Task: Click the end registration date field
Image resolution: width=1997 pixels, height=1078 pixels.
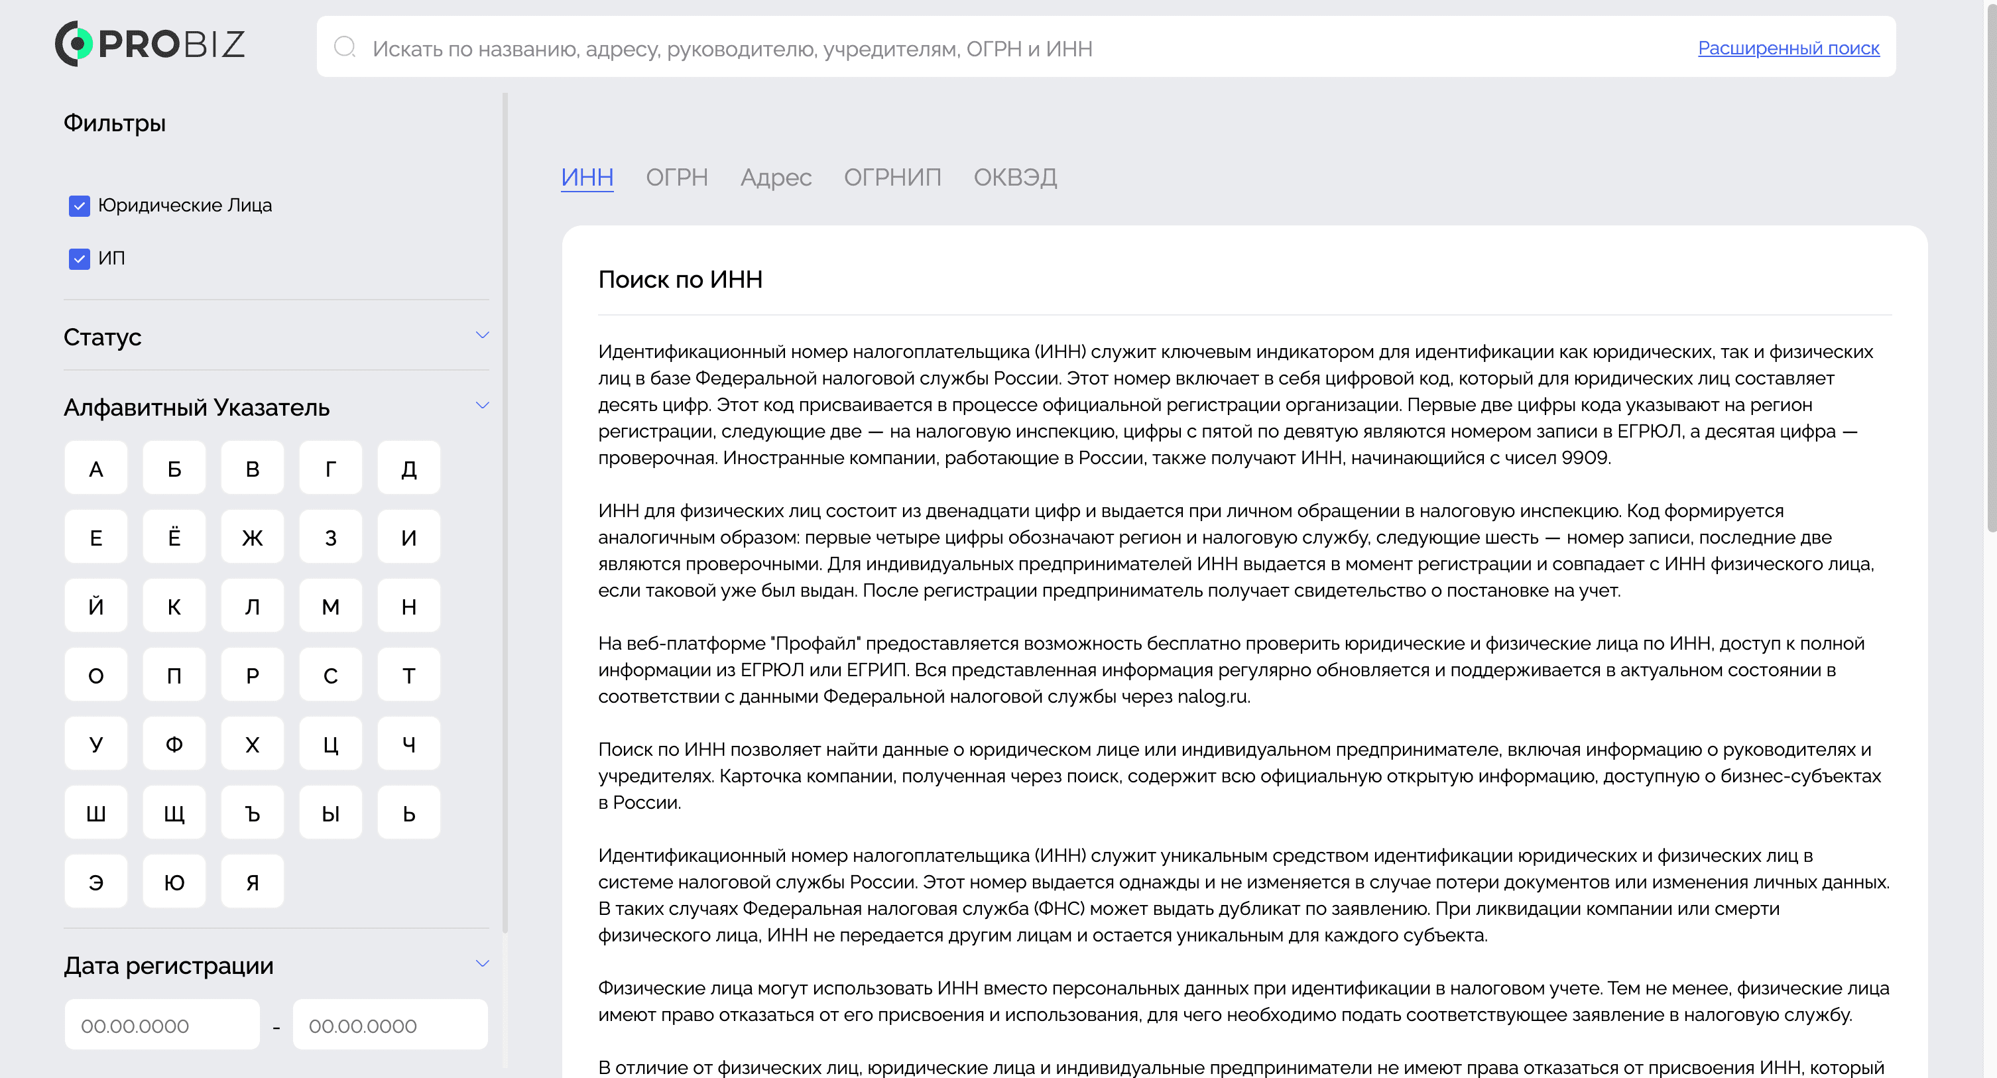Action: pyautogui.click(x=390, y=1026)
